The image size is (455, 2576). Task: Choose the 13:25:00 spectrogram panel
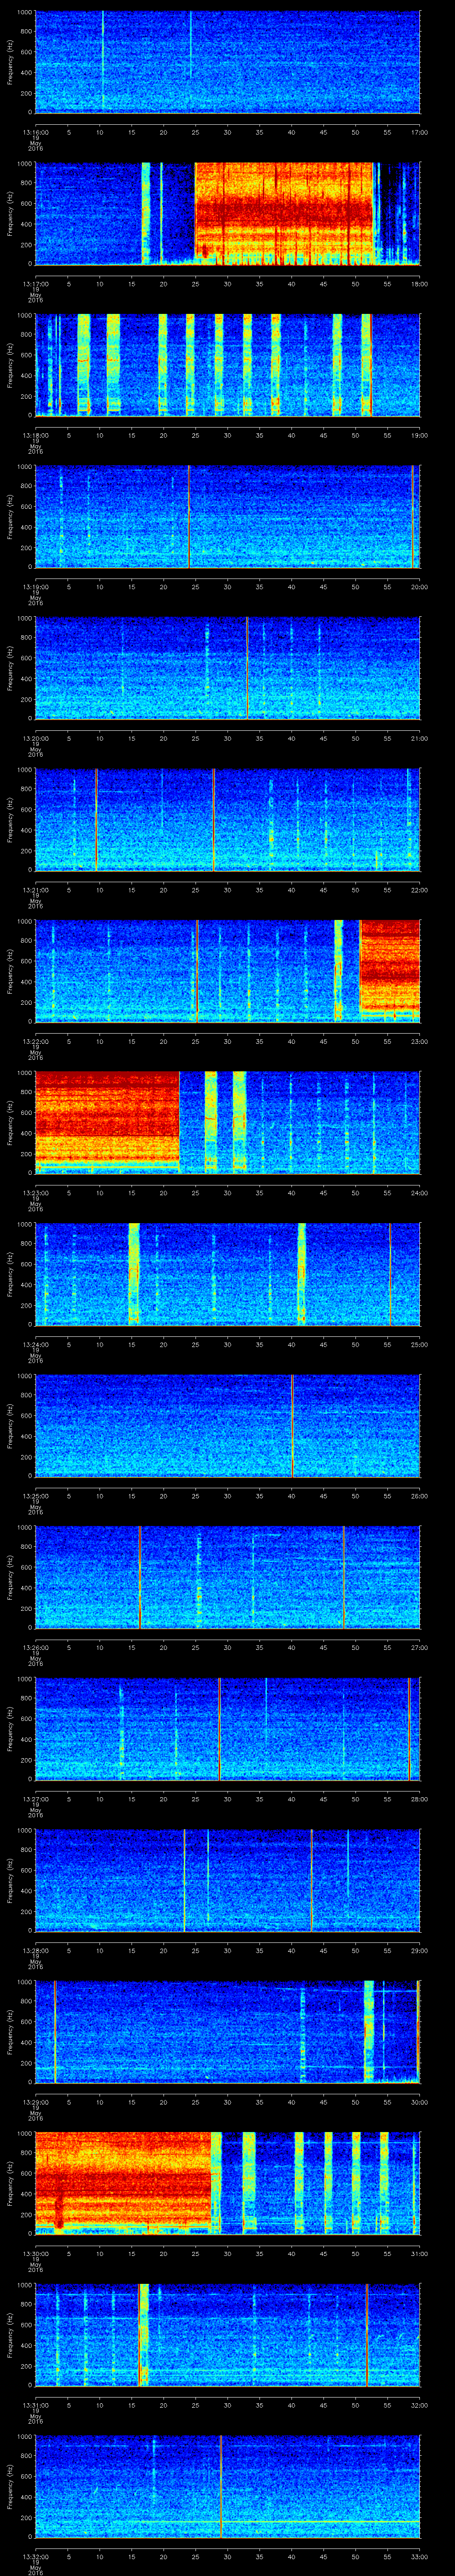tap(227, 1425)
